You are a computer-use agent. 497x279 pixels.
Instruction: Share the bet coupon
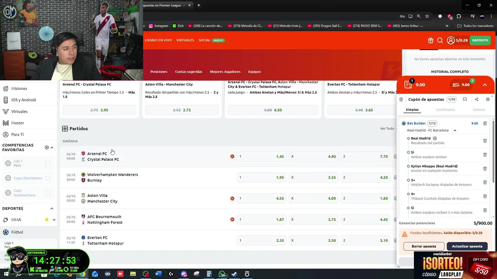tap(476, 100)
